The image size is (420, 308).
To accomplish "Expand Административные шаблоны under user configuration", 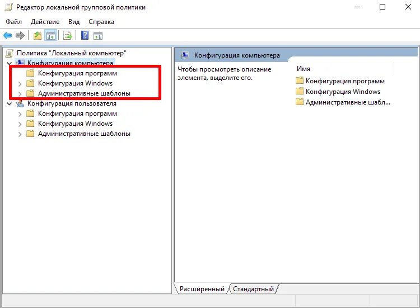I will tap(20, 134).
